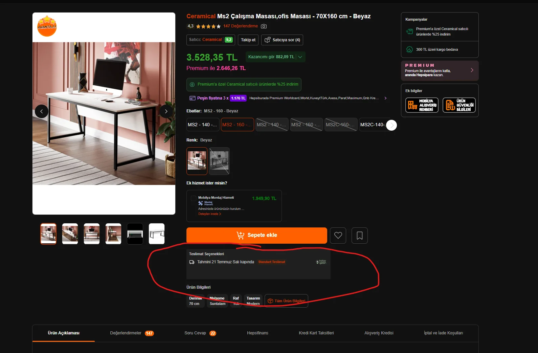Switch to the Değerlendirmeler tab

[132, 333]
